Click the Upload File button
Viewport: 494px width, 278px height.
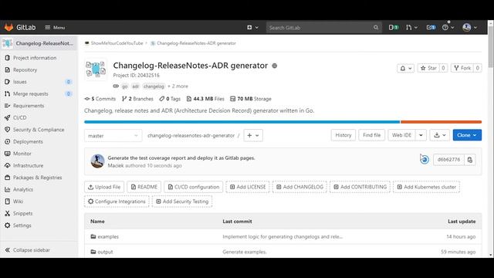click(104, 187)
